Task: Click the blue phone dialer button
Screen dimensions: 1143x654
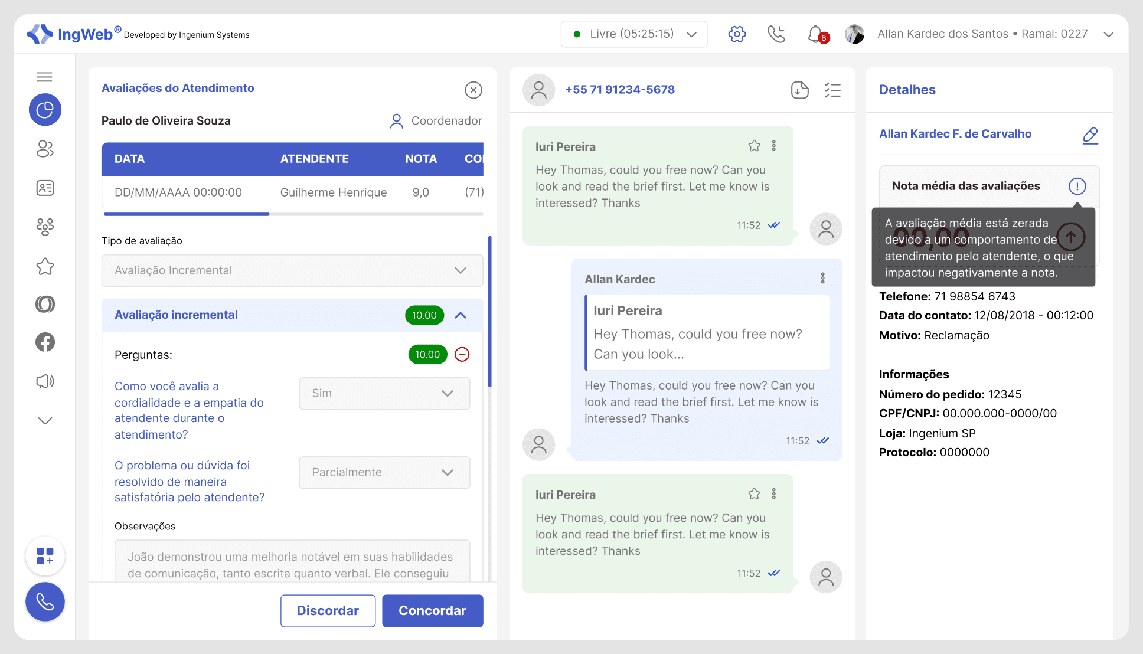Action: [x=45, y=602]
